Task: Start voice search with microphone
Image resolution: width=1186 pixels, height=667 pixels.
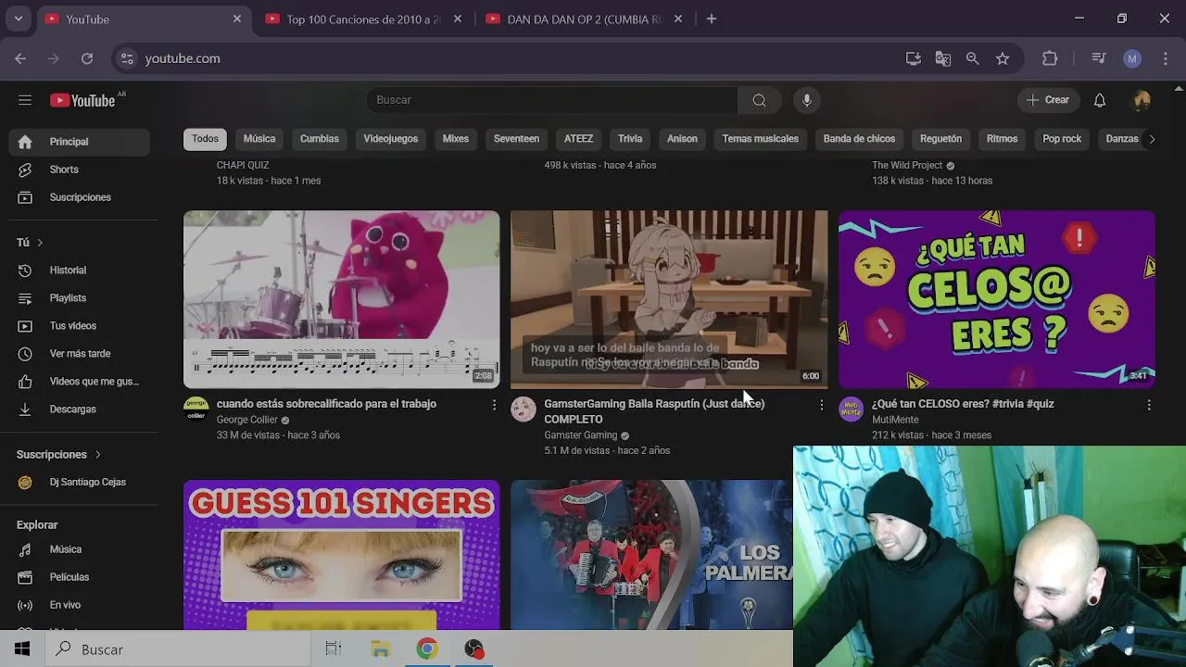Action: coord(807,100)
